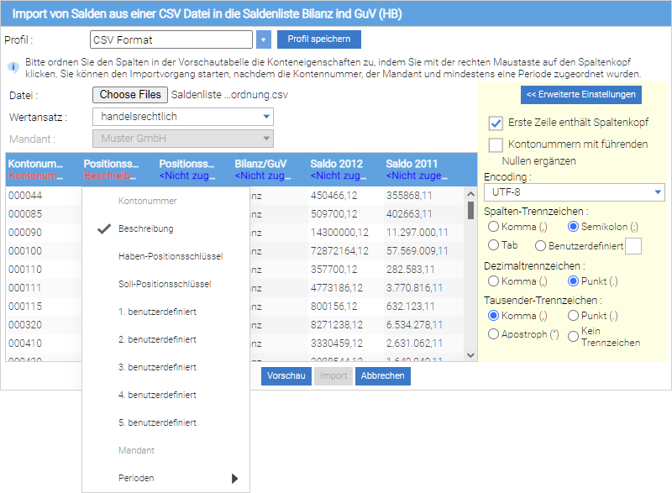672x493 pixels.
Task: Enable 'Kontonummern mit führenden Nullen' checkbox
Action: click(496, 145)
